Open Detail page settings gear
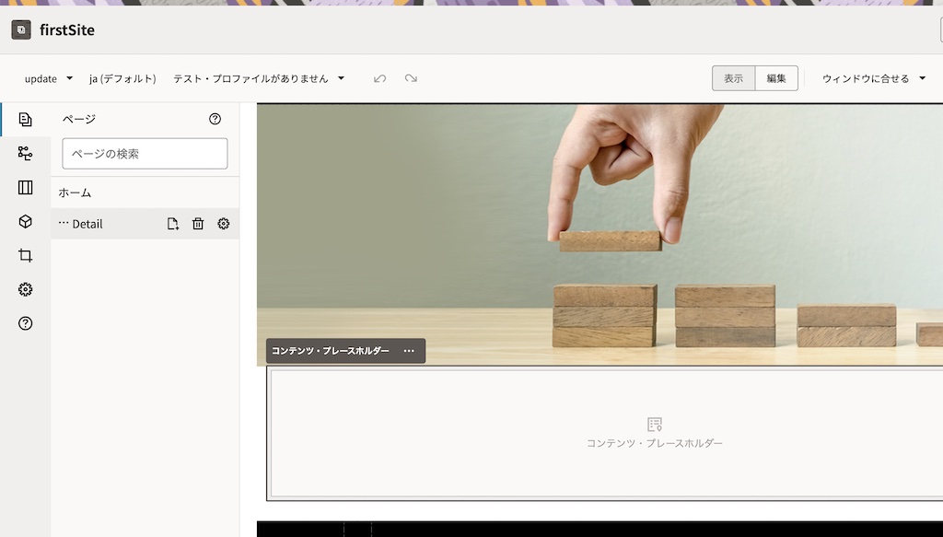 (x=223, y=224)
